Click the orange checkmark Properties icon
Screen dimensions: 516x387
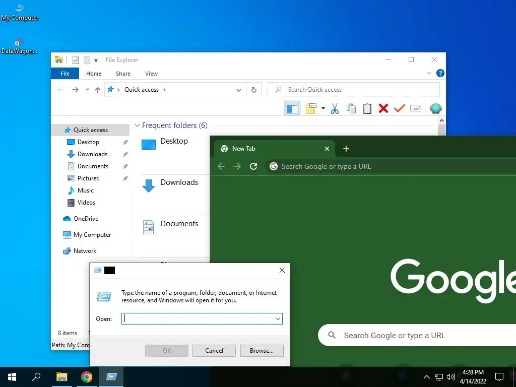tap(399, 108)
